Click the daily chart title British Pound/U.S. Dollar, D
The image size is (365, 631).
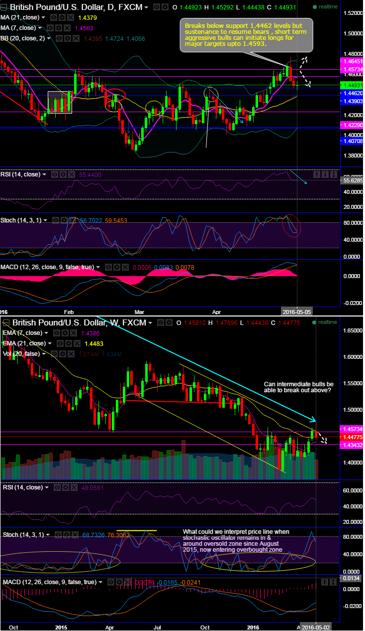(x=76, y=7)
